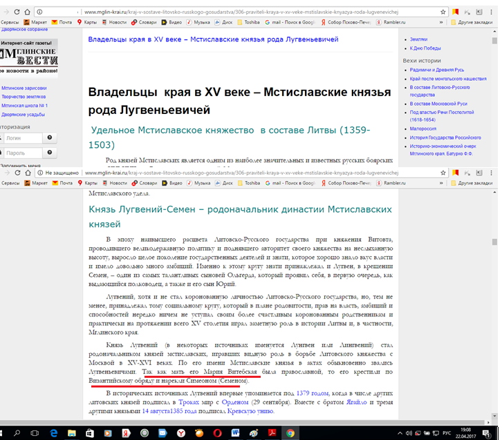Open the Windows Store taskbar icon
The width and height of the screenshot is (502, 440).
[x=90, y=433]
